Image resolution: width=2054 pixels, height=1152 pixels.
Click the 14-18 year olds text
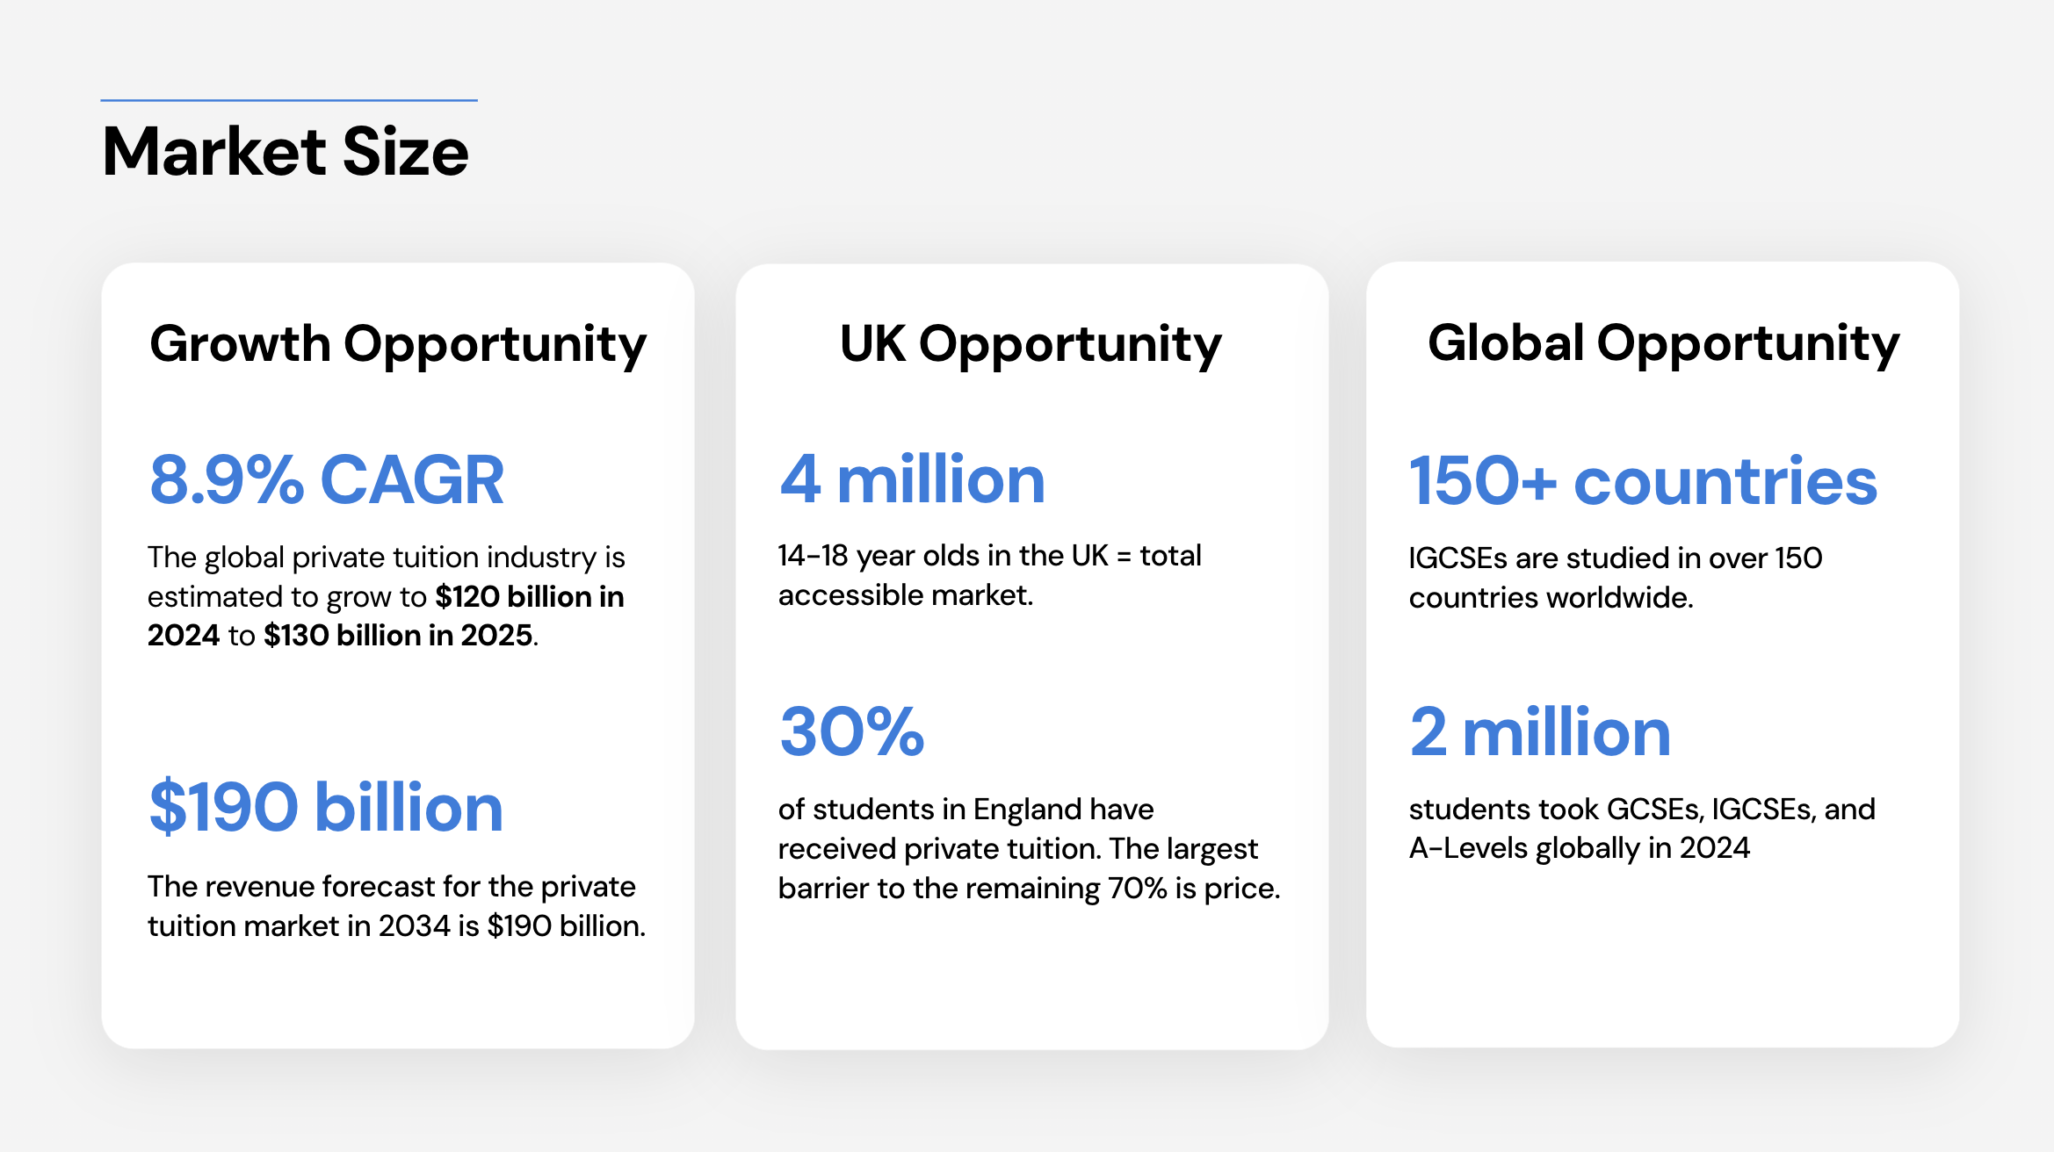click(989, 575)
